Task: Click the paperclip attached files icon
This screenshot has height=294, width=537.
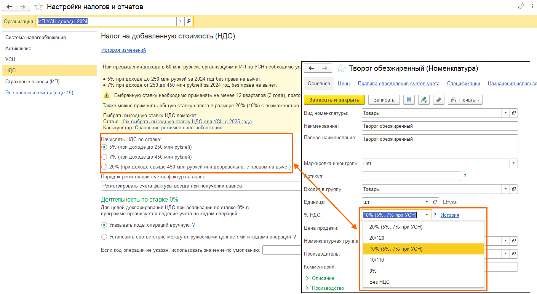Action: pyautogui.click(x=438, y=100)
